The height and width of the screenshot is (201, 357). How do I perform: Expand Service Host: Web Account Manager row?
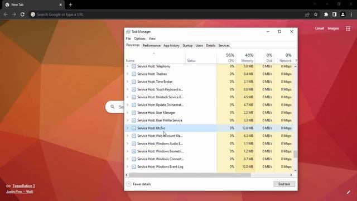click(128, 136)
